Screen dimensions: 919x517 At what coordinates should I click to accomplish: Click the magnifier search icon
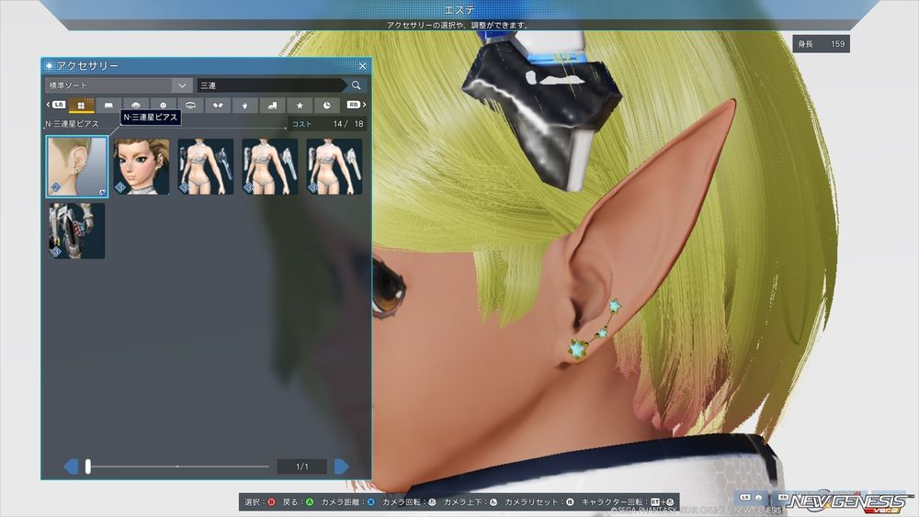pyautogui.click(x=357, y=85)
